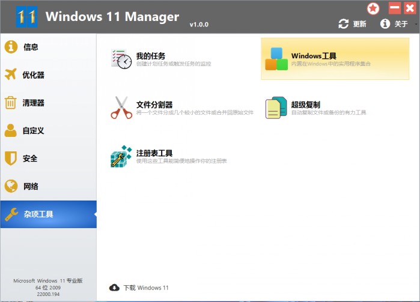Close the Windows 11 Manager window
This screenshot has height=302, width=420.
[x=410, y=8]
